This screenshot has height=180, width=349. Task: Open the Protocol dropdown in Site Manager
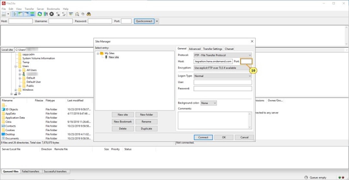point(223,55)
